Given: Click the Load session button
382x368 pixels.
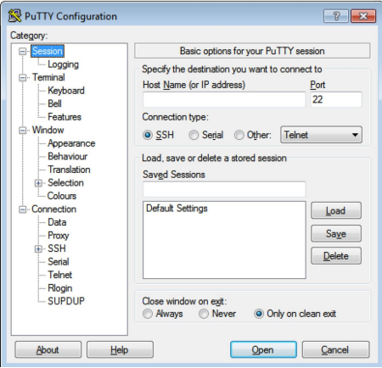Looking at the screenshot, I should [x=336, y=210].
